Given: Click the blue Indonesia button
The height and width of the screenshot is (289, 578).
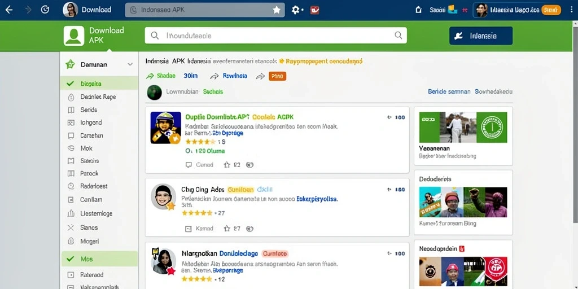Looking at the screenshot, I should 481,36.
